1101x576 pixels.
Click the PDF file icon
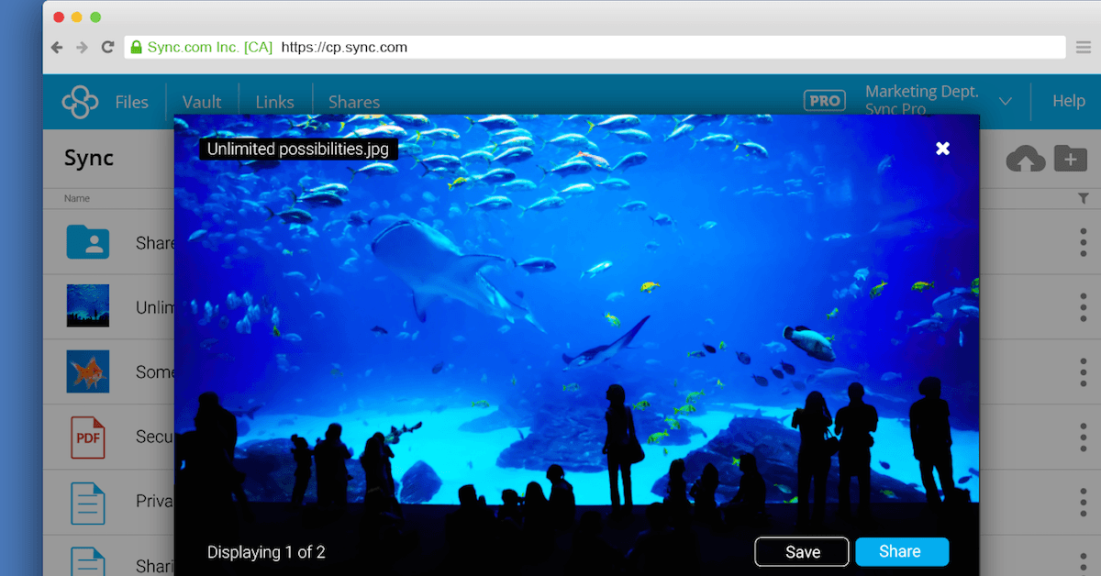(88, 437)
